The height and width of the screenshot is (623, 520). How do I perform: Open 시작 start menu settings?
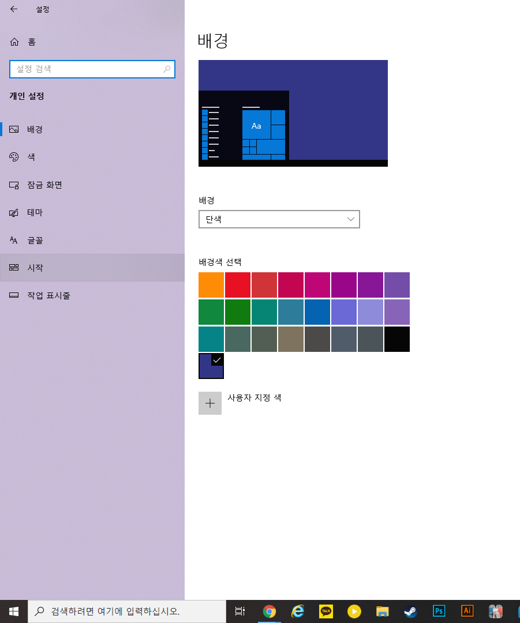tap(92, 268)
